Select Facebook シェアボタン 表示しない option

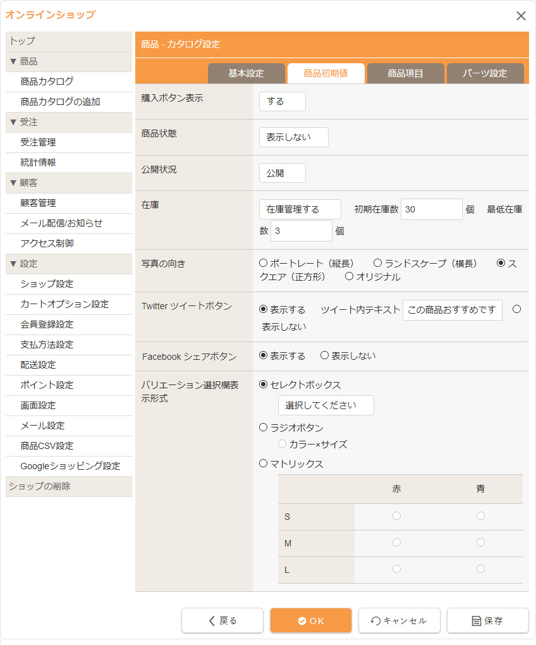325,356
